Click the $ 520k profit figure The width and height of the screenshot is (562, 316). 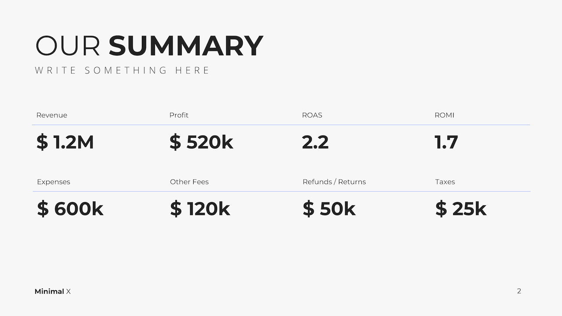(201, 142)
